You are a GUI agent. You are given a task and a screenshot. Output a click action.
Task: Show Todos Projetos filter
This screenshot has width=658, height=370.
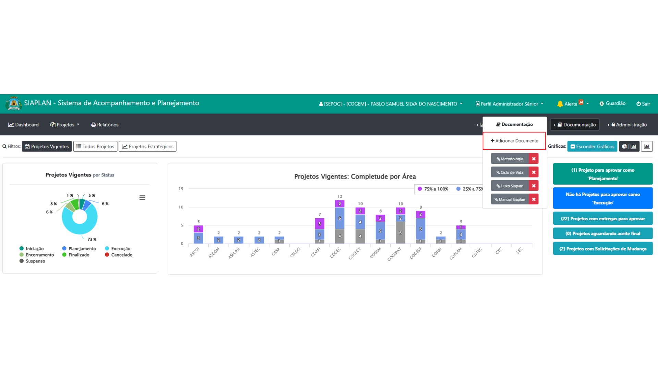[x=95, y=146]
